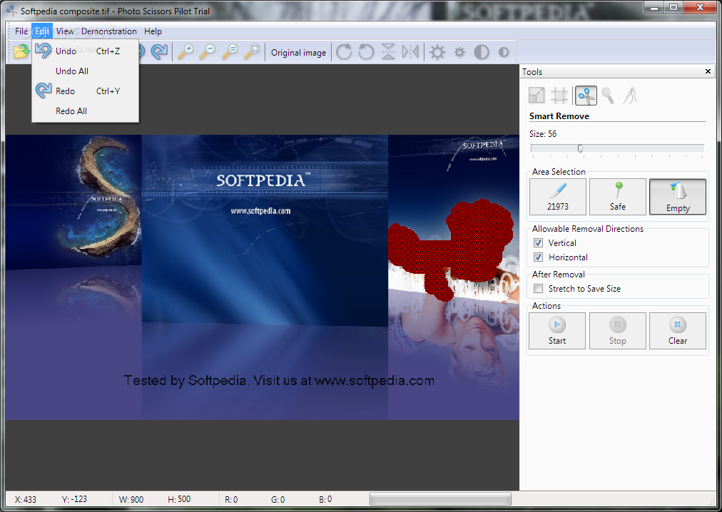Image resolution: width=722 pixels, height=512 pixels.
Task: Click the 'After Removal' group label
Action: tap(558, 275)
